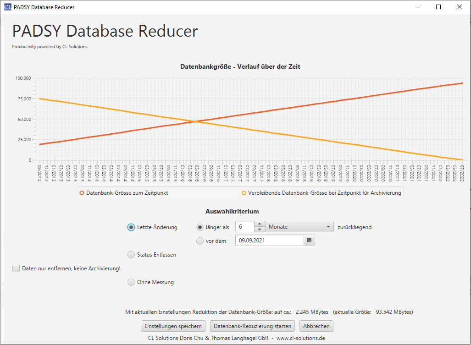Increase months value with spinner up arrow
471x345 pixels.
pyautogui.click(x=260, y=224)
